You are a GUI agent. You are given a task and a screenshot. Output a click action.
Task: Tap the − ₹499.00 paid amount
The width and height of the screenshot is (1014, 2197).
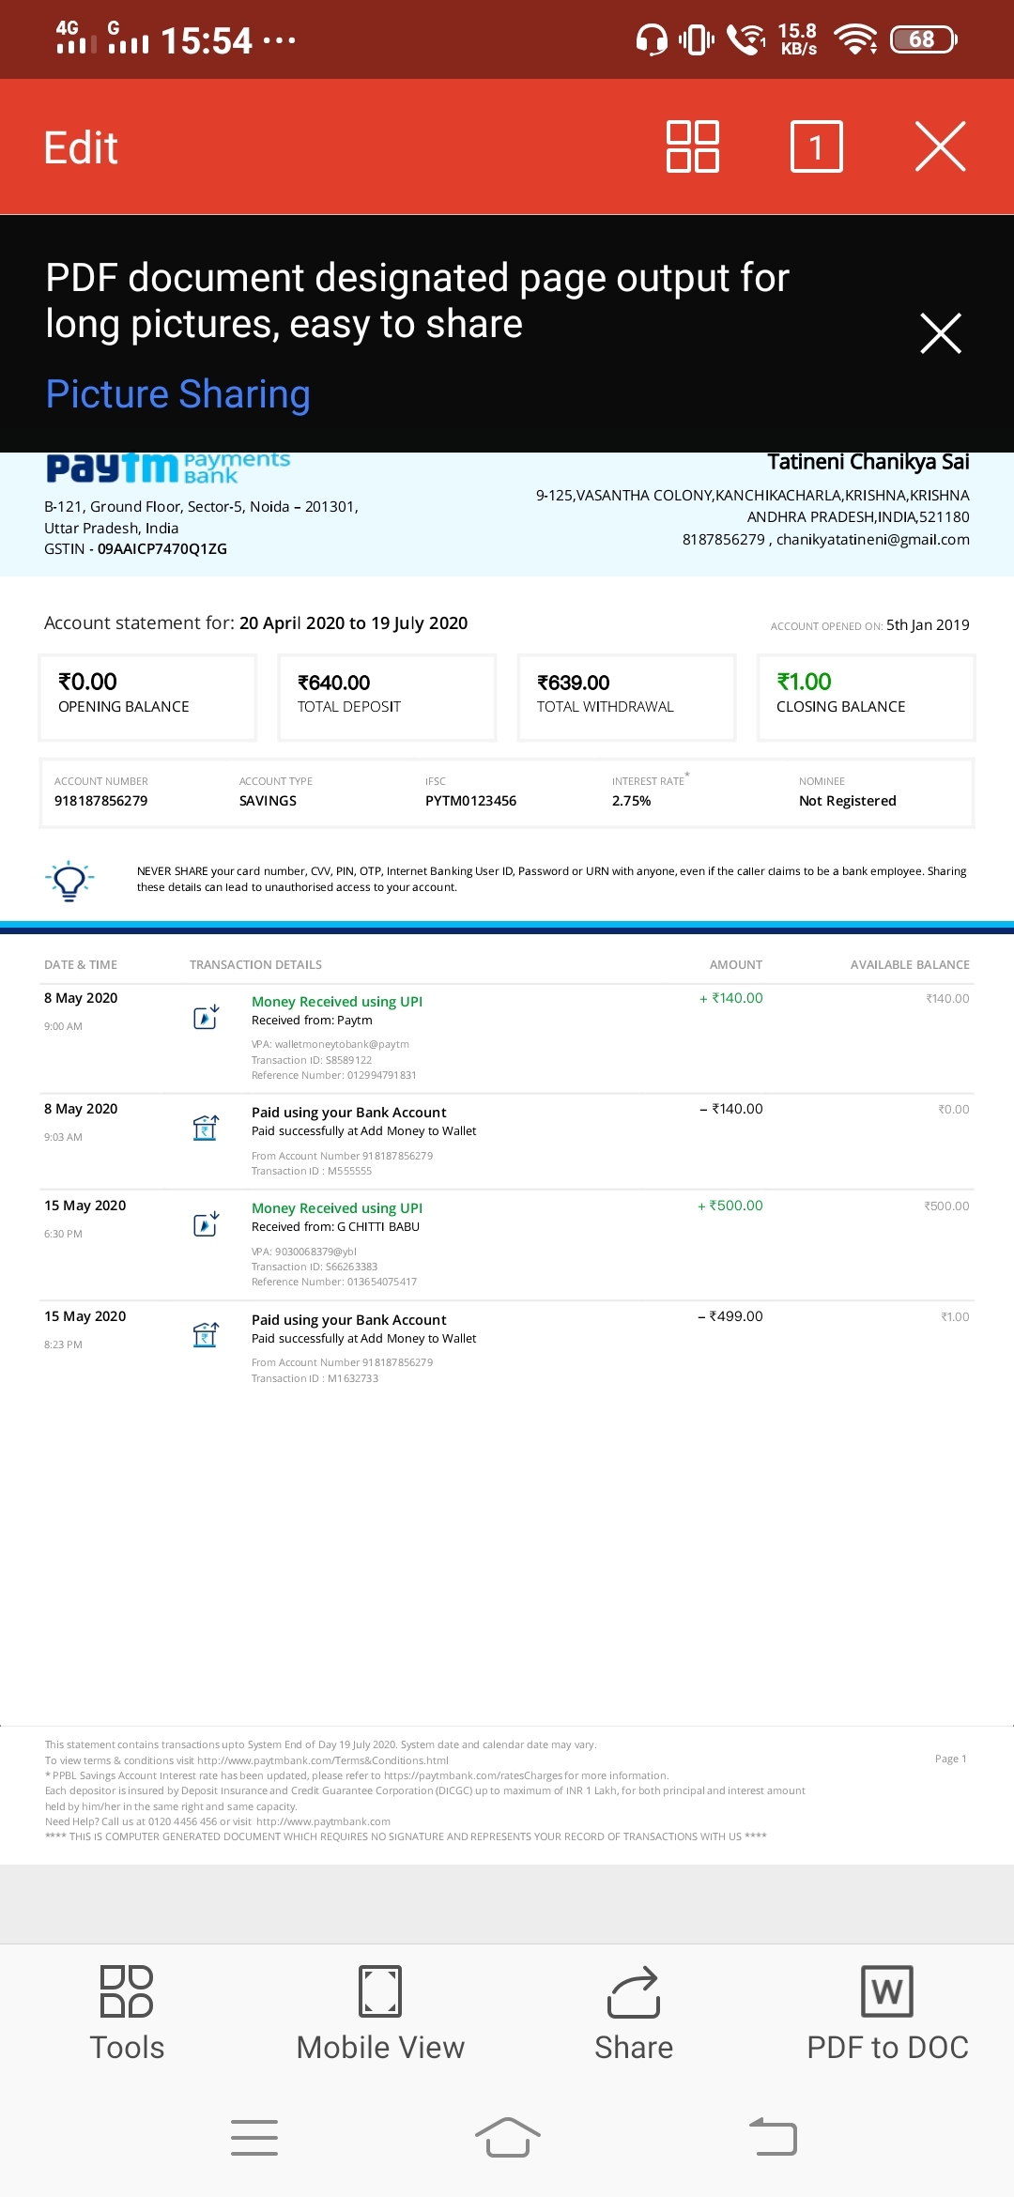[730, 1316]
